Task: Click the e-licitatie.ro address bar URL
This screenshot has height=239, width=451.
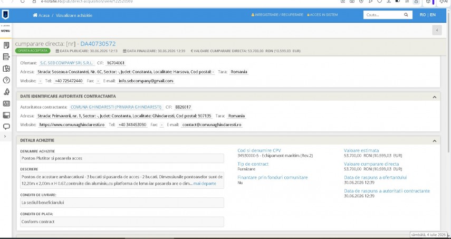Action: coord(87,2)
